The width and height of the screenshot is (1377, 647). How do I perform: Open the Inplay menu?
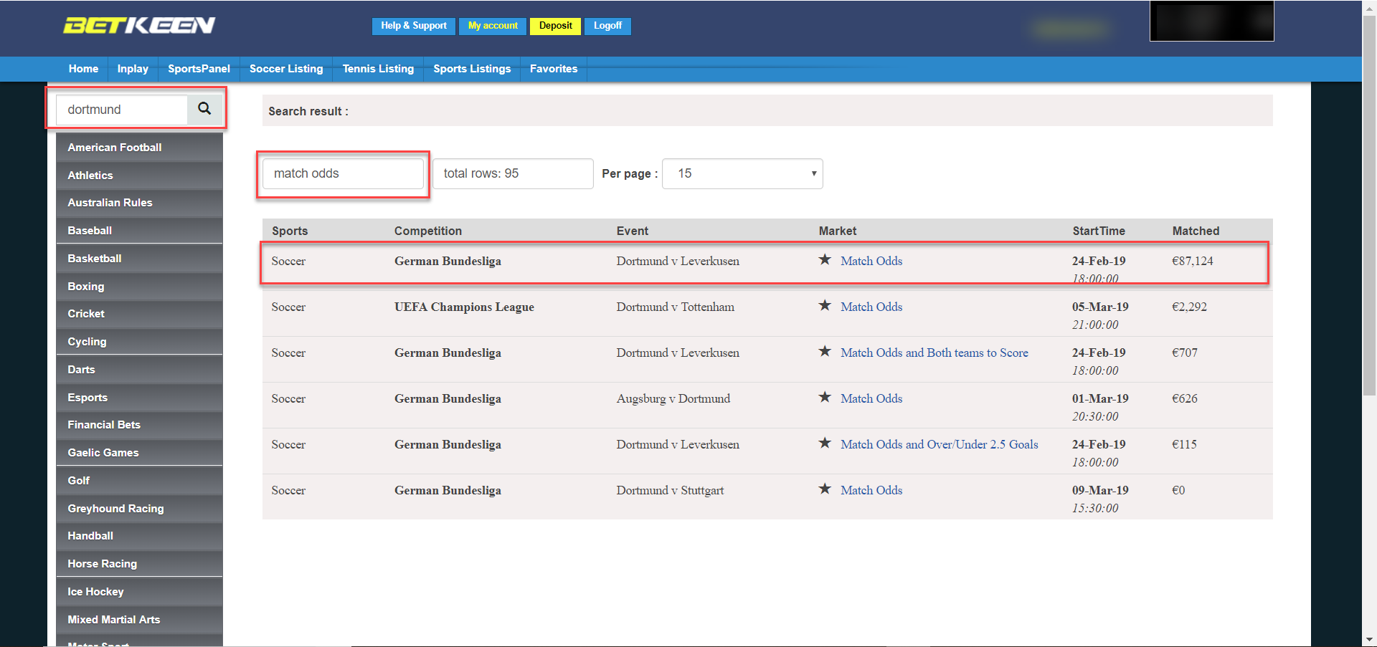point(133,69)
